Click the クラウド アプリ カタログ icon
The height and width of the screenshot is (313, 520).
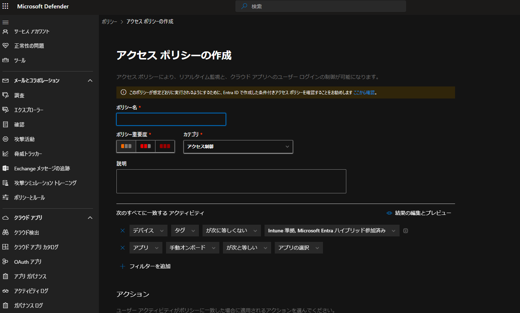[x=5, y=247]
